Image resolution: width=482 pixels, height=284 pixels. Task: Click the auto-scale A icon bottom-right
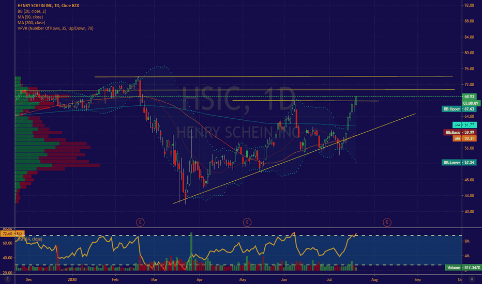click(472, 279)
